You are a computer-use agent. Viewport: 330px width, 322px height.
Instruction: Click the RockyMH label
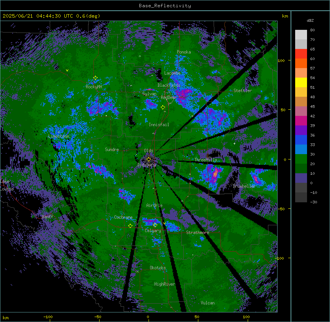click(x=94, y=87)
